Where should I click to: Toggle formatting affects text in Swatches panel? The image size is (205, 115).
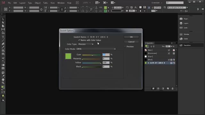[154, 47]
